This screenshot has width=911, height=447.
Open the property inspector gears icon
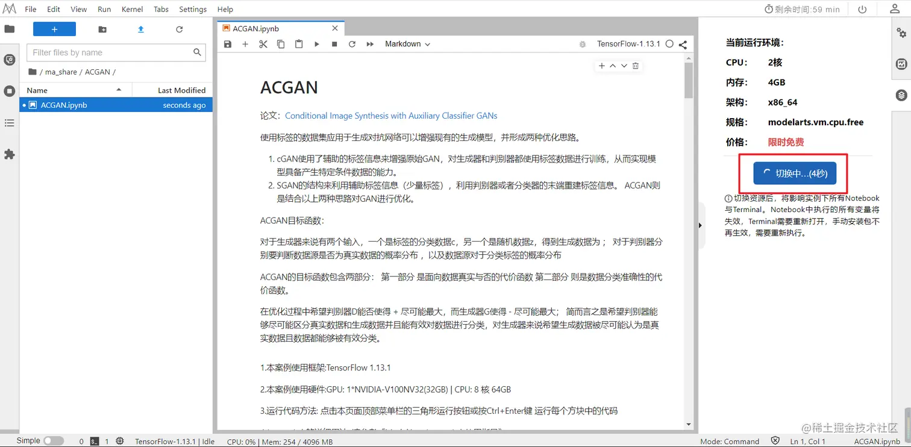901,33
